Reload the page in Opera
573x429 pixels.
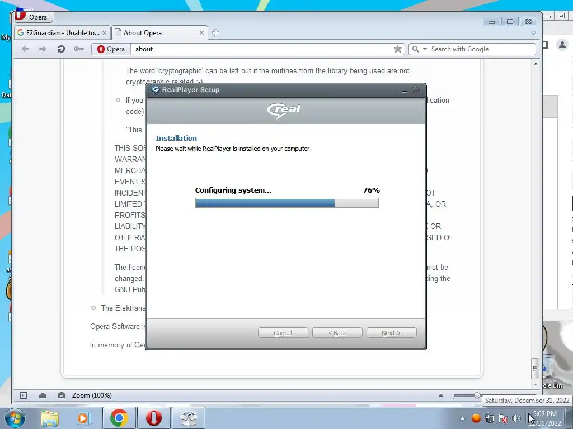point(61,49)
